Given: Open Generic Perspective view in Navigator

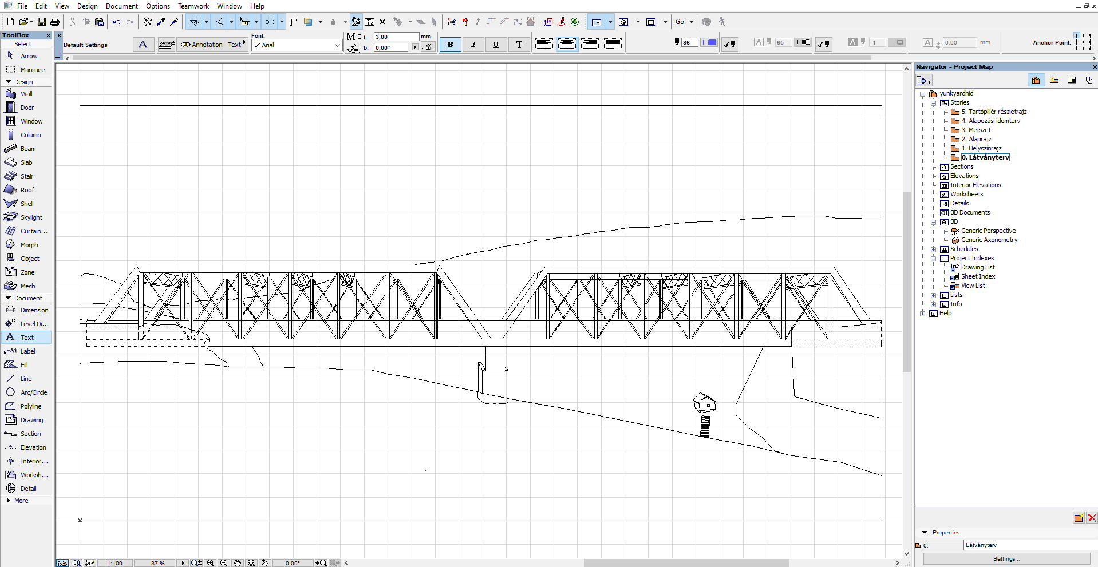Looking at the screenshot, I should 988,231.
